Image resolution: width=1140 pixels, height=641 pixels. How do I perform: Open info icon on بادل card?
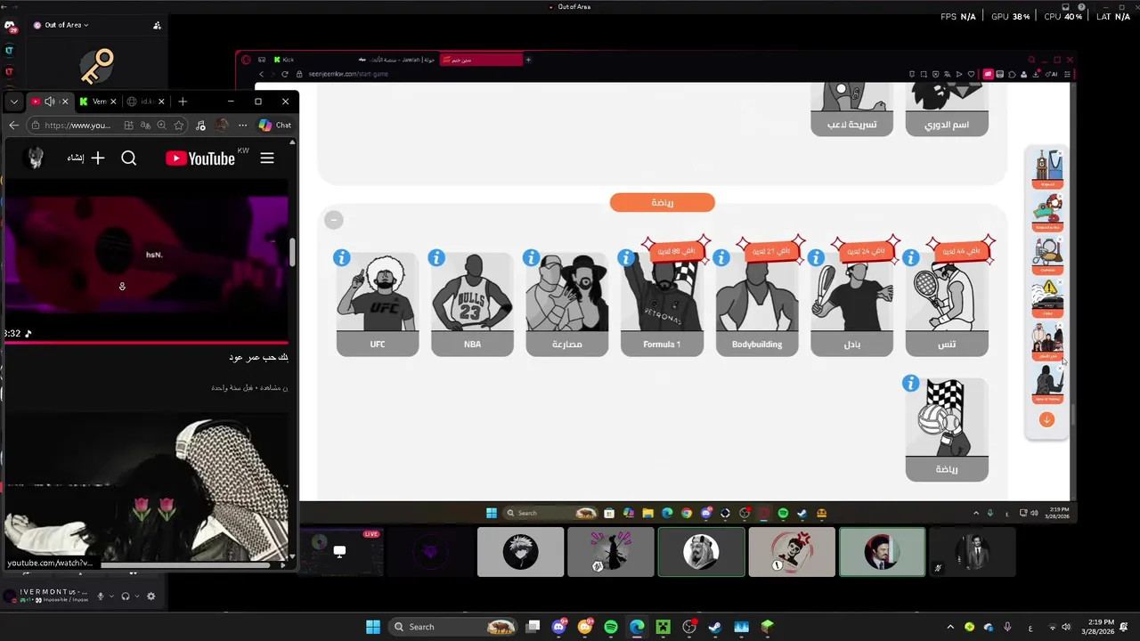pos(816,257)
